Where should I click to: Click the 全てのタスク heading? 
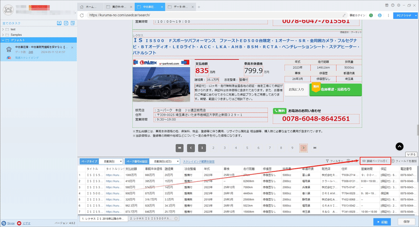point(12,23)
